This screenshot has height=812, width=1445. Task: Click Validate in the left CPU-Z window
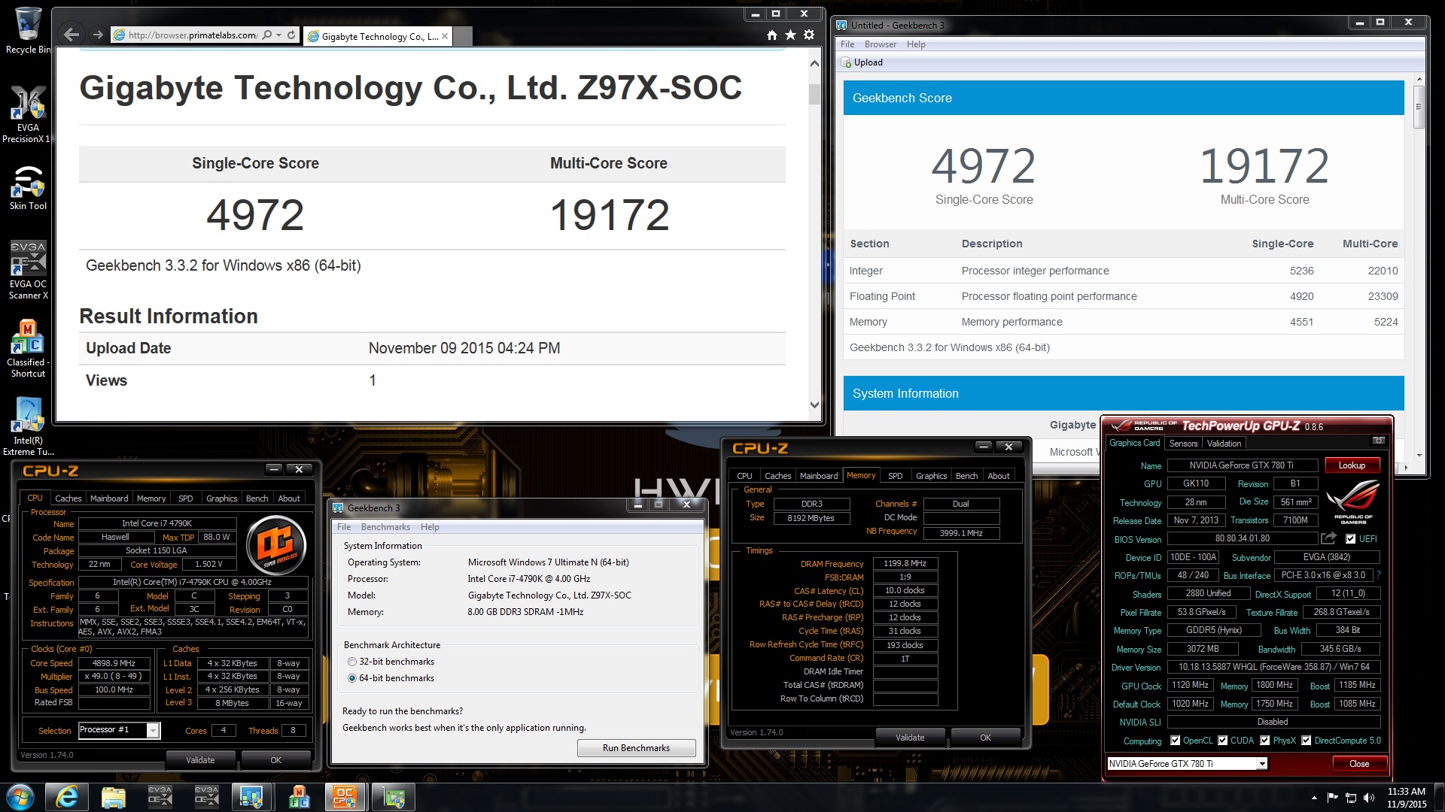200,760
